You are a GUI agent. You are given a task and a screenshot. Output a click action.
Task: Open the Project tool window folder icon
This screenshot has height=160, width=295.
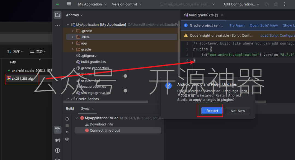tap(58, 15)
